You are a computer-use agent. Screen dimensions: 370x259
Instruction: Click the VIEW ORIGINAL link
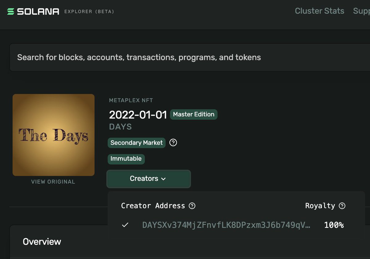[53, 182]
